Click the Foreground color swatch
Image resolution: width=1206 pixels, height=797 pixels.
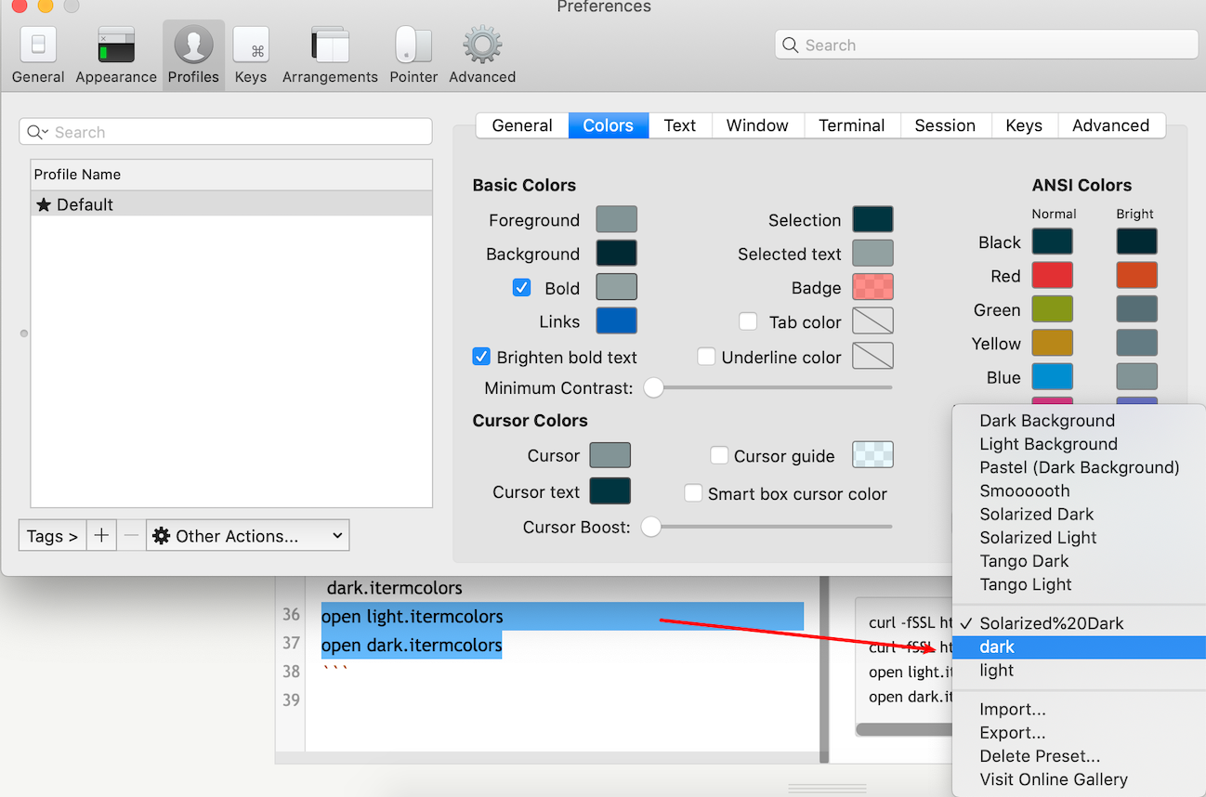point(616,219)
